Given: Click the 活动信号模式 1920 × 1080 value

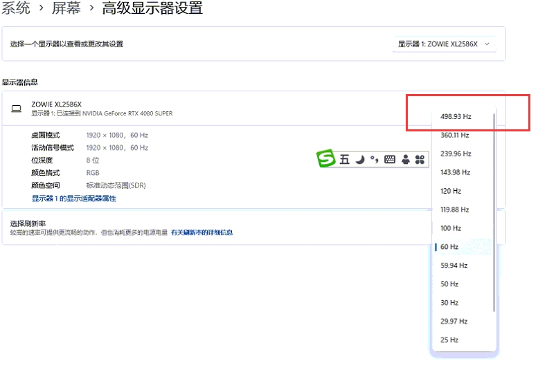Looking at the screenshot, I should coord(117,148).
